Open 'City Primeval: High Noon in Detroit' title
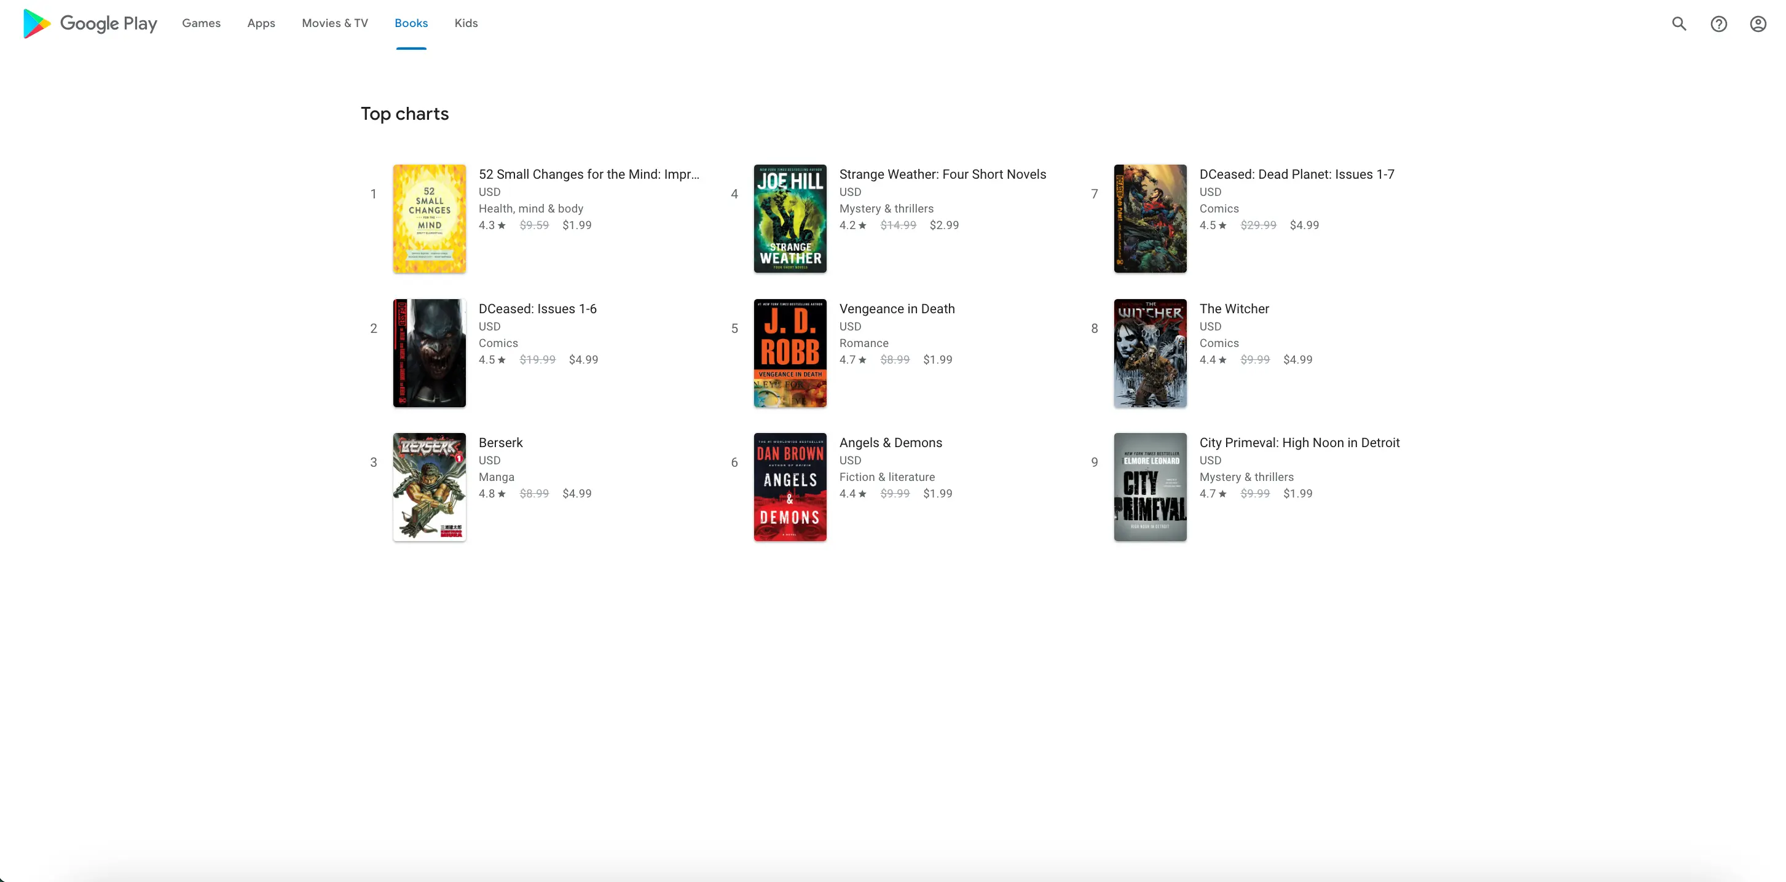 pos(1299,442)
